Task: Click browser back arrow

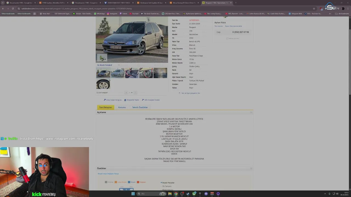Action: pos(3,8)
